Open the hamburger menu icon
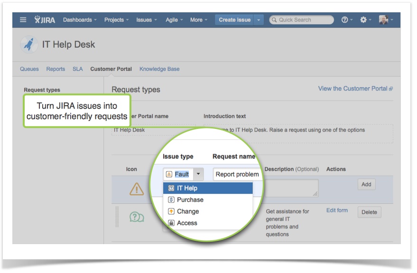Viewport: 417px width, 273px height. pos(22,19)
